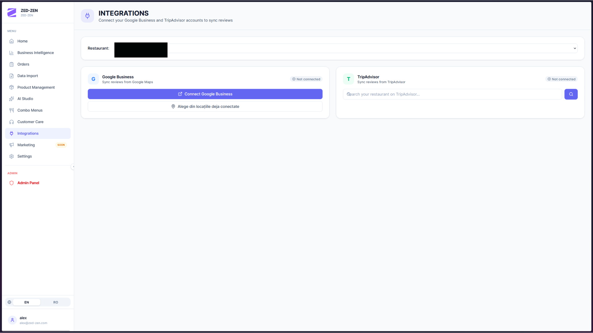
Task: Select the Integrations menu item
Action: click(x=38, y=133)
